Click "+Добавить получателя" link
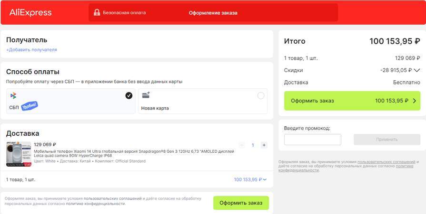Image resolution: width=426 pixels, height=214 pixels. click(x=31, y=50)
